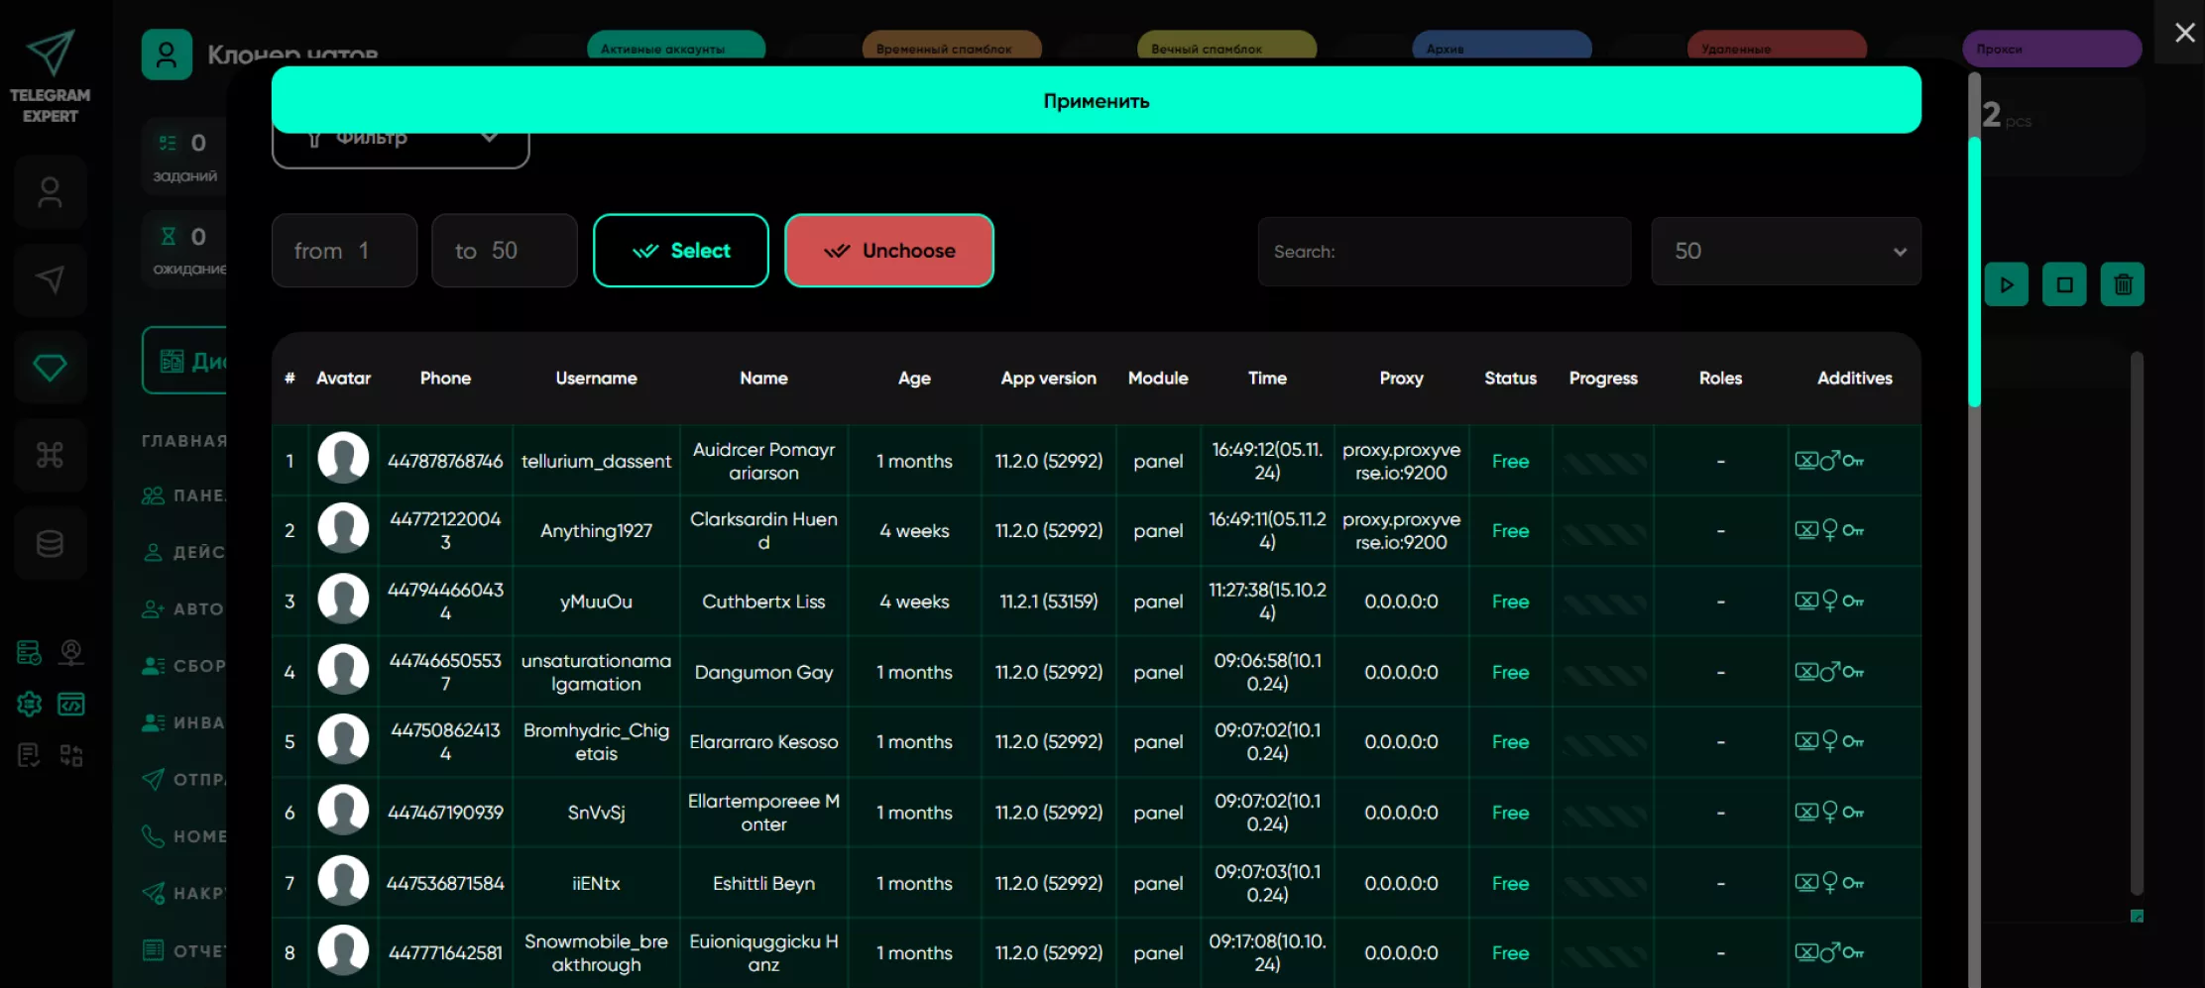Delete with the trash can button
This screenshot has width=2205, height=988.
click(2123, 284)
